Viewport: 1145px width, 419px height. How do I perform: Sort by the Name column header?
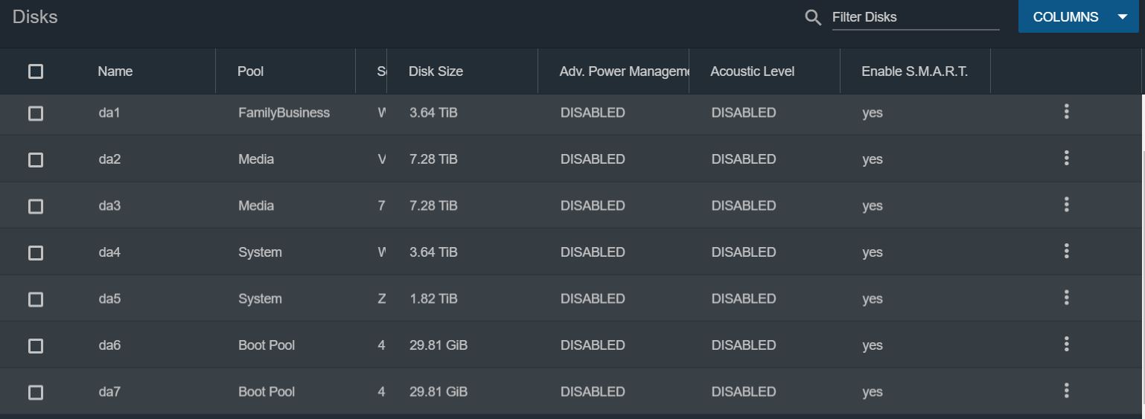coord(115,71)
